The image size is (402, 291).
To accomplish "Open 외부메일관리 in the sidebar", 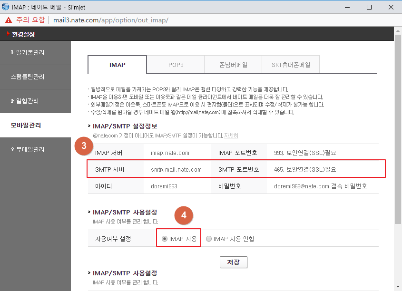I will point(35,149).
